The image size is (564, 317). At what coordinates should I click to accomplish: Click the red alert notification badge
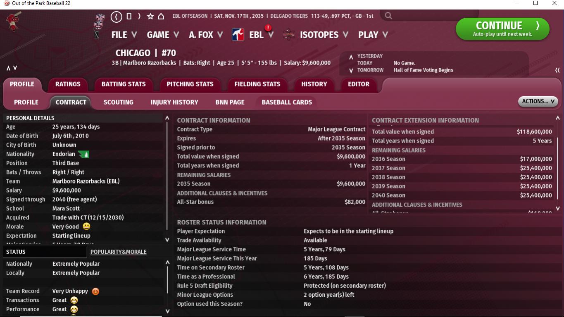(268, 28)
